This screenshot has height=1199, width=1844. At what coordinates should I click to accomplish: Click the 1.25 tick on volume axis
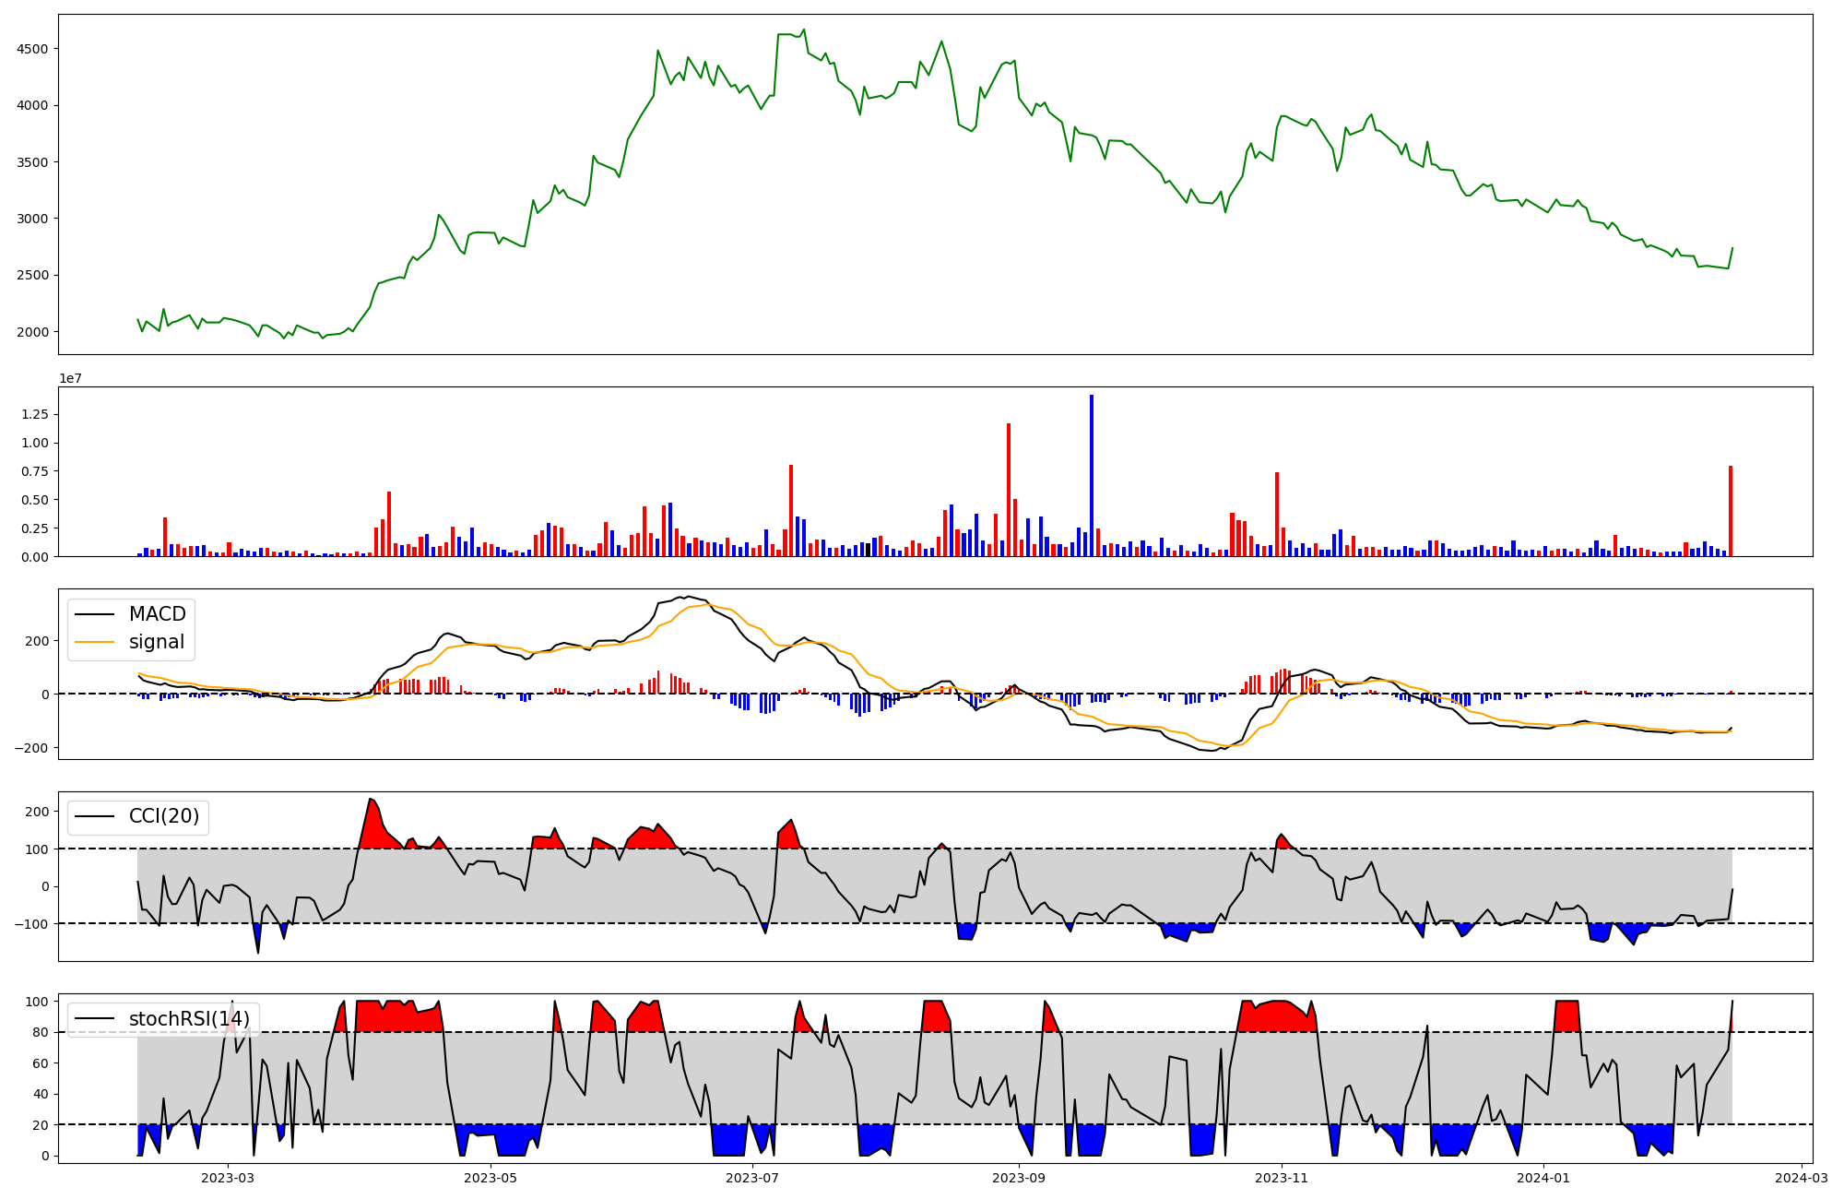[x=35, y=415]
